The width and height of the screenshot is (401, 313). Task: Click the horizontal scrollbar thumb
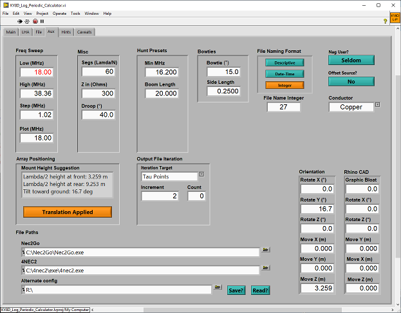[x=243, y=310]
